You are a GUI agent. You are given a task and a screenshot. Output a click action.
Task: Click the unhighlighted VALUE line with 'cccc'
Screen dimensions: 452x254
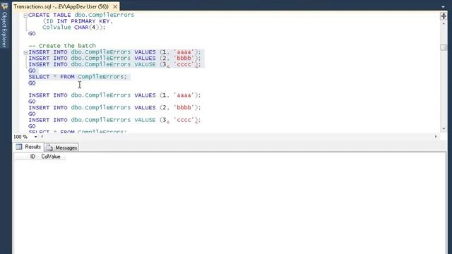coord(114,120)
